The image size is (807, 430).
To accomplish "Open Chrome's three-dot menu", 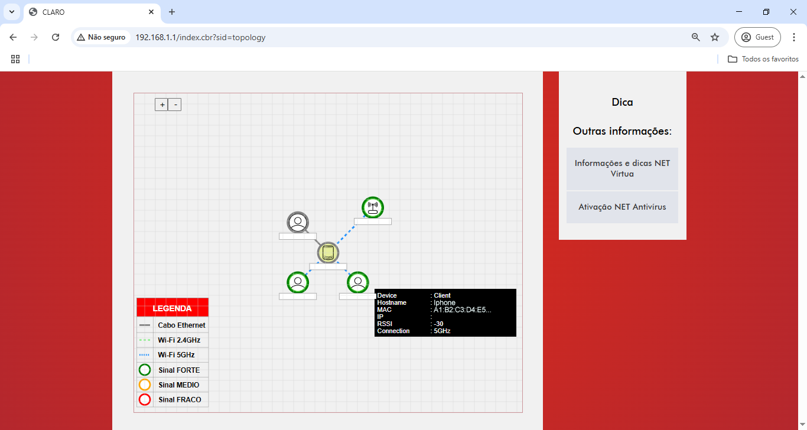I will coord(794,37).
